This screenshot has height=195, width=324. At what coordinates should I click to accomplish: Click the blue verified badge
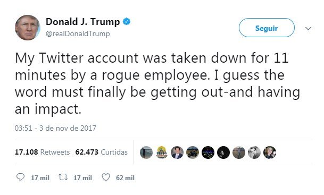tap(127, 21)
